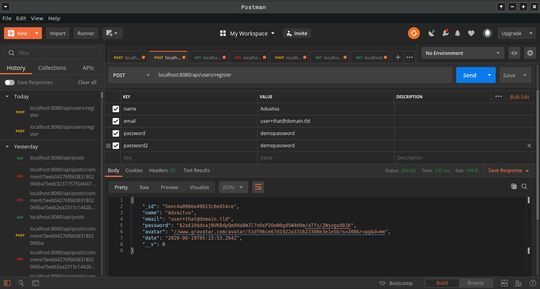This screenshot has width=540, height=289.
Task: Disable the name key-value row
Action: click(116, 109)
